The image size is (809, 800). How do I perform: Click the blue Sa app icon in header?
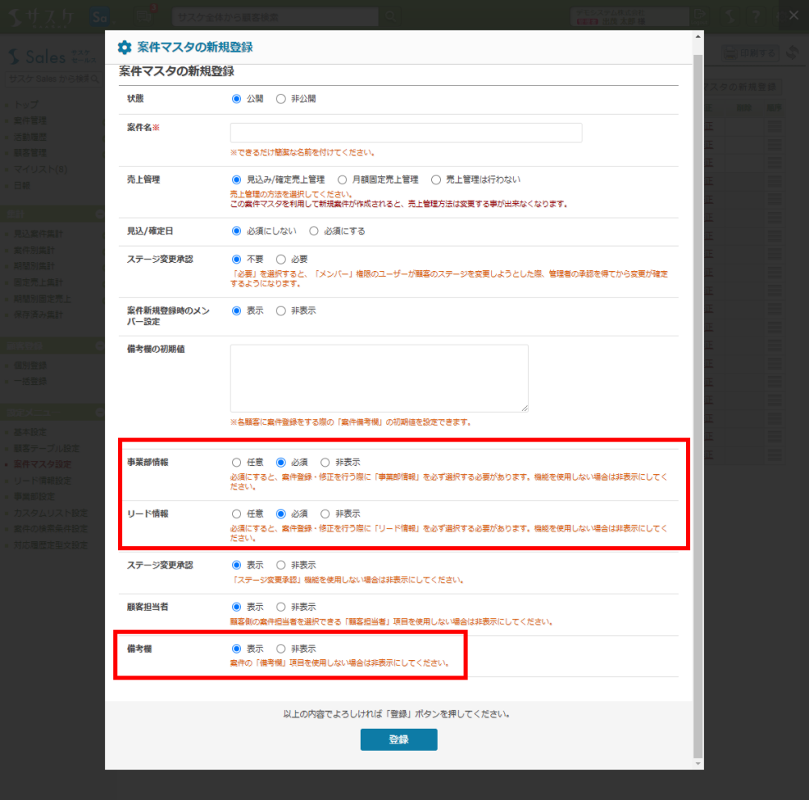[x=100, y=16]
